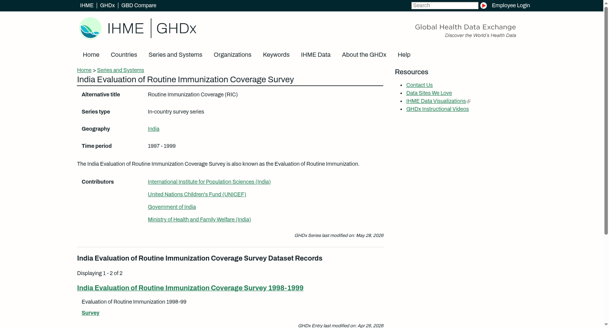Open the Keywords menu item
609x328 pixels.
click(x=276, y=55)
